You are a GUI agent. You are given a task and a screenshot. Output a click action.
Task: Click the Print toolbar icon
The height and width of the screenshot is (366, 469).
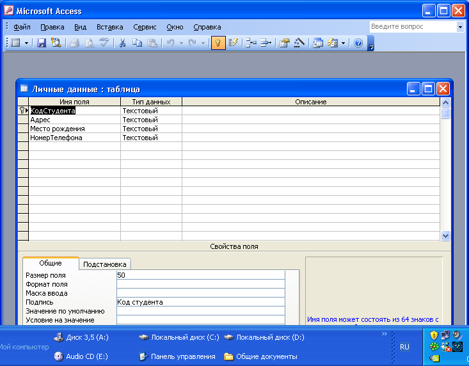tap(74, 43)
